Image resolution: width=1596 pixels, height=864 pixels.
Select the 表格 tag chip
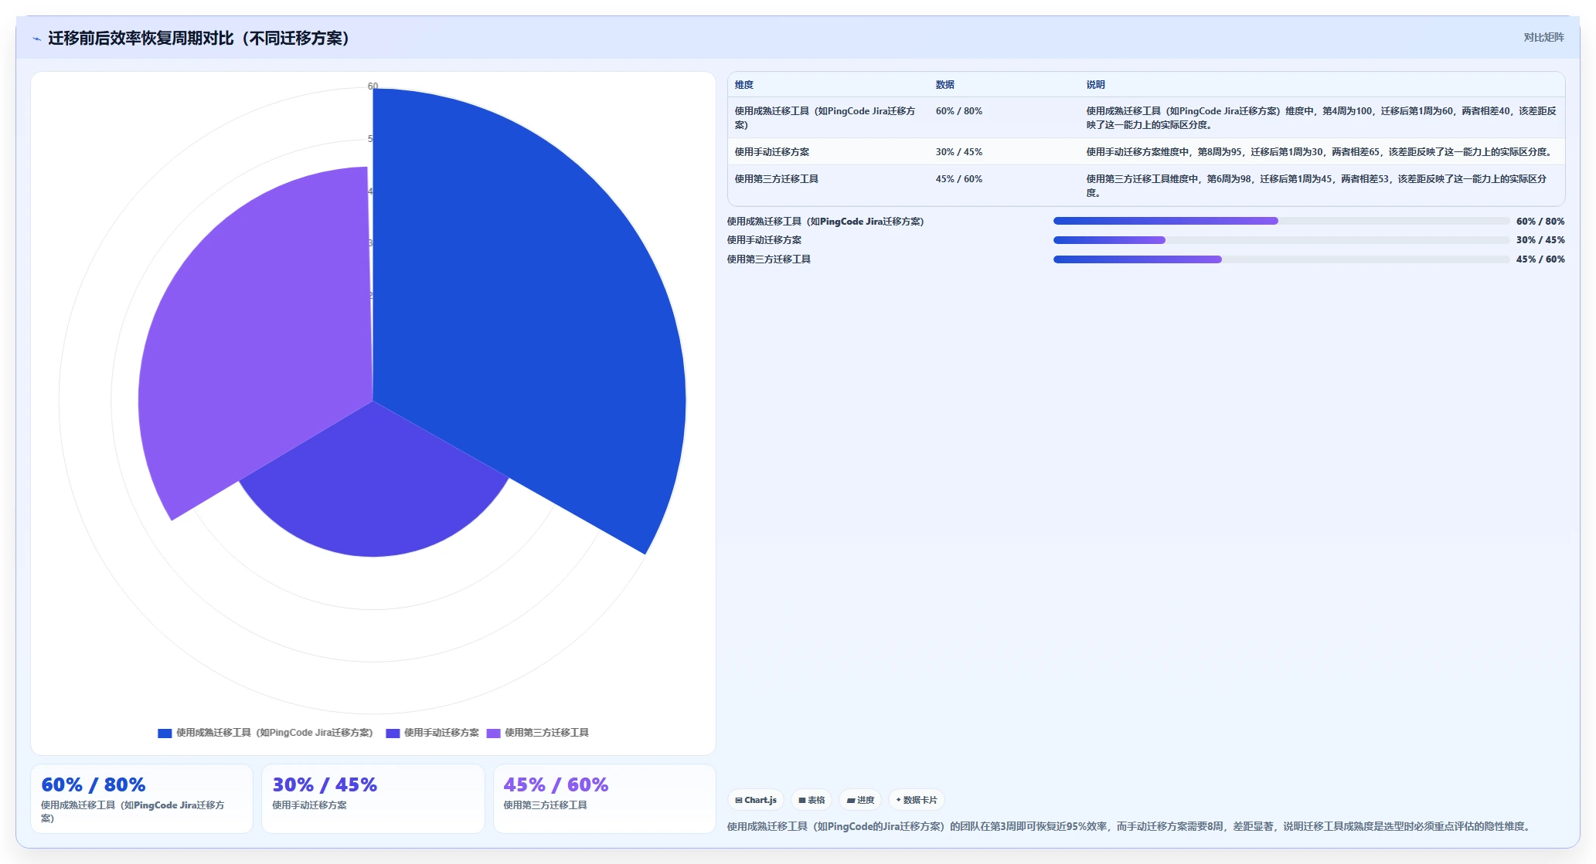pos(812,800)
